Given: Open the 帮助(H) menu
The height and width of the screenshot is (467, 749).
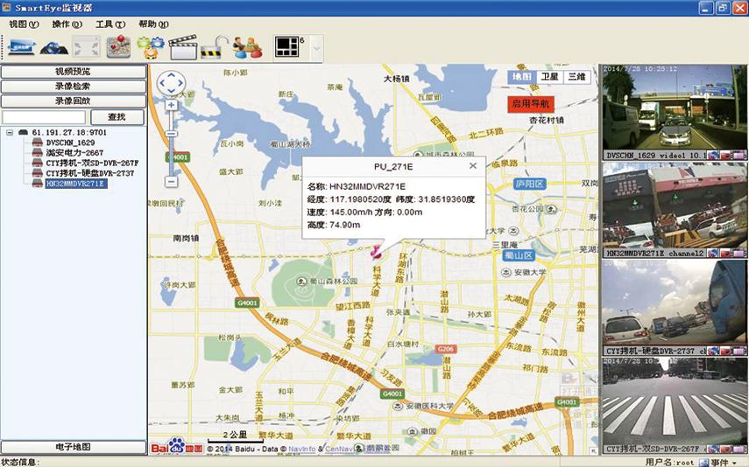Looking at the screenshot, I should coord(153,24).
